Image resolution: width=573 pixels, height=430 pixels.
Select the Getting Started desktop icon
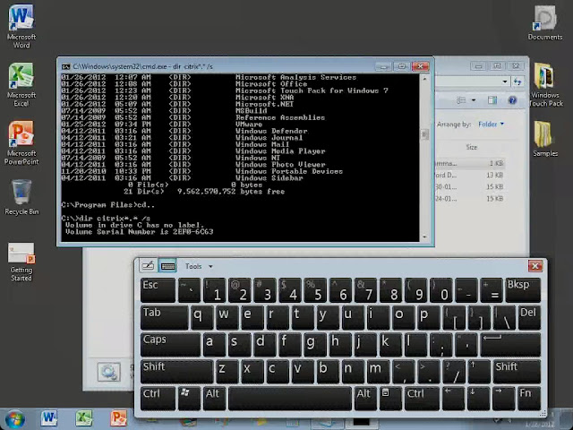point(21,262)
